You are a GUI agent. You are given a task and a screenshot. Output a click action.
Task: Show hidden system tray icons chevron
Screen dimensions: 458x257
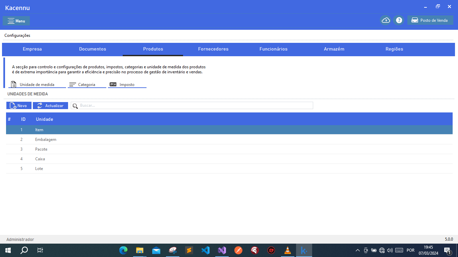point(358,250)
